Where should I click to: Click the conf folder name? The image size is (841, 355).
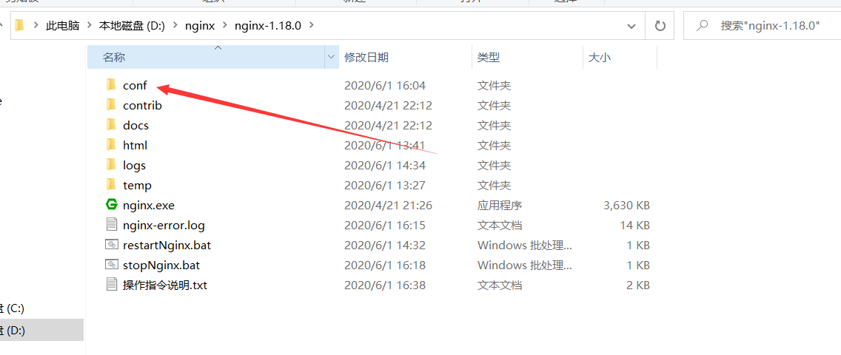[x=135, y=85]
